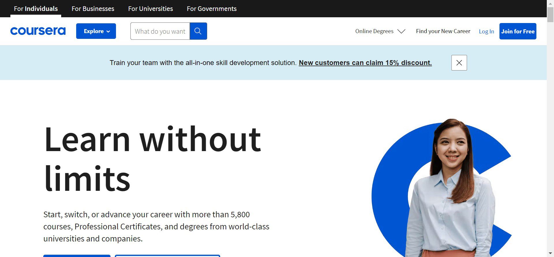Viewport: 554px width, 257px height.
Task: Open the For Businesses tab
Action: pyautogui.click(x=93, y=9)
